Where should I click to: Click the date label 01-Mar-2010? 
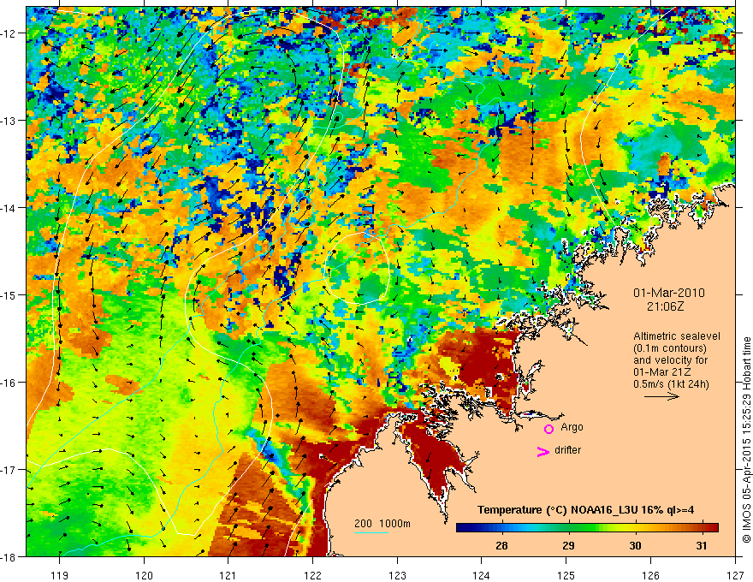669,293
